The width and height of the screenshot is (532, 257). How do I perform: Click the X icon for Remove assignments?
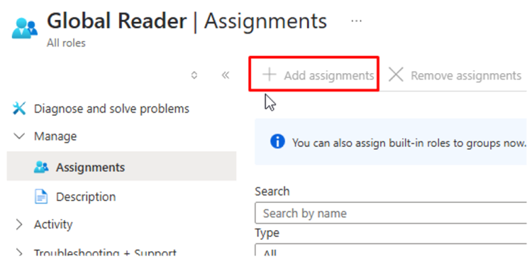[x=396, y=75]
